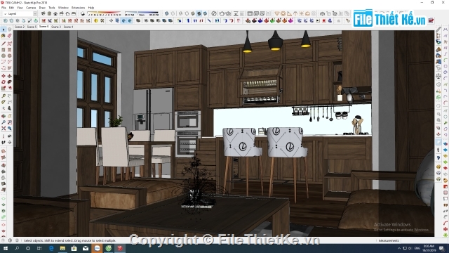The height and width of the screenshot is (253, 449).
Task: Open the Help menu
Action: coord(91,8)
